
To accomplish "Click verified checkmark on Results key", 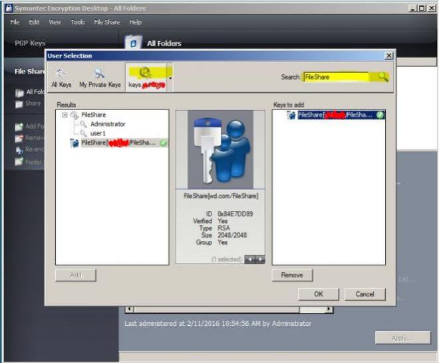I will 163,143.
